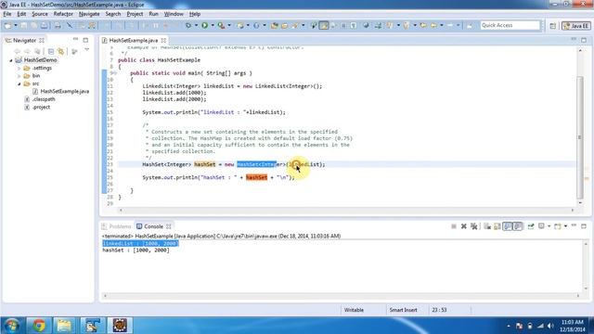Toggle the Scroll Lock icon in Console toolbar
The image size is (594, 334).
pyautogui.click(x=497, y=226)
